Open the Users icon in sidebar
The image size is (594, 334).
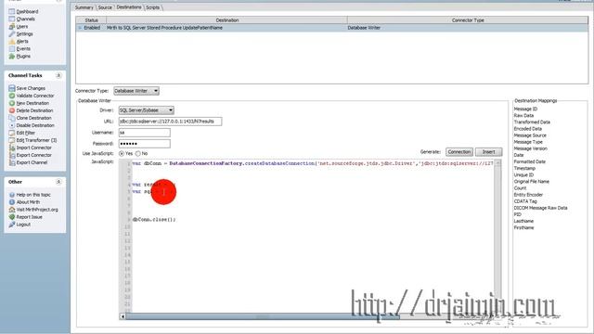pos(12,27)
